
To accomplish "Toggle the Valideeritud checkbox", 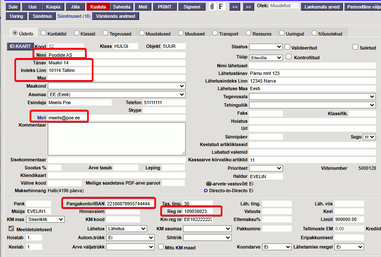I will pos(287,47).
